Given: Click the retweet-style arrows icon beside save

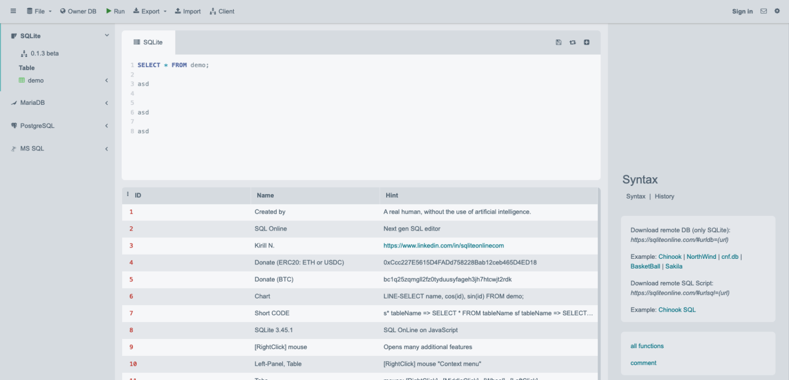Looking at the screenshot, I should coord(572,43).
